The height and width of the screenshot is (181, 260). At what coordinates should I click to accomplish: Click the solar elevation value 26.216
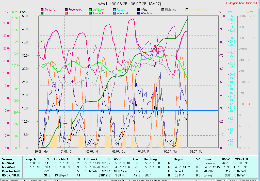pyautogui.click(x=226, y=163)
